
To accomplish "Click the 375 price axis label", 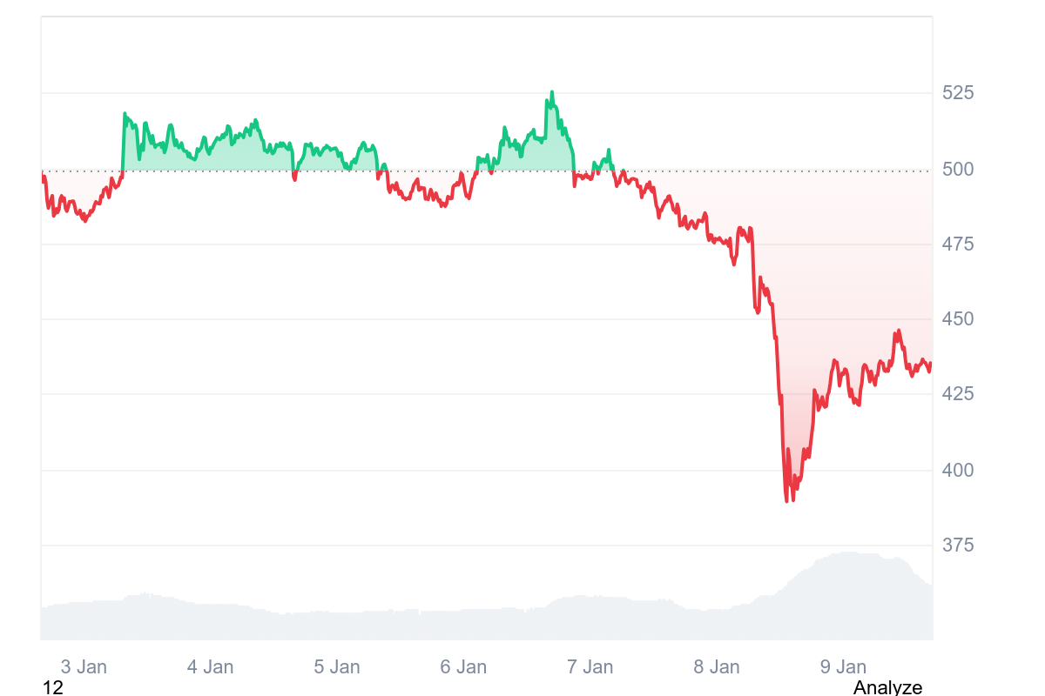I will coord(958,545).
